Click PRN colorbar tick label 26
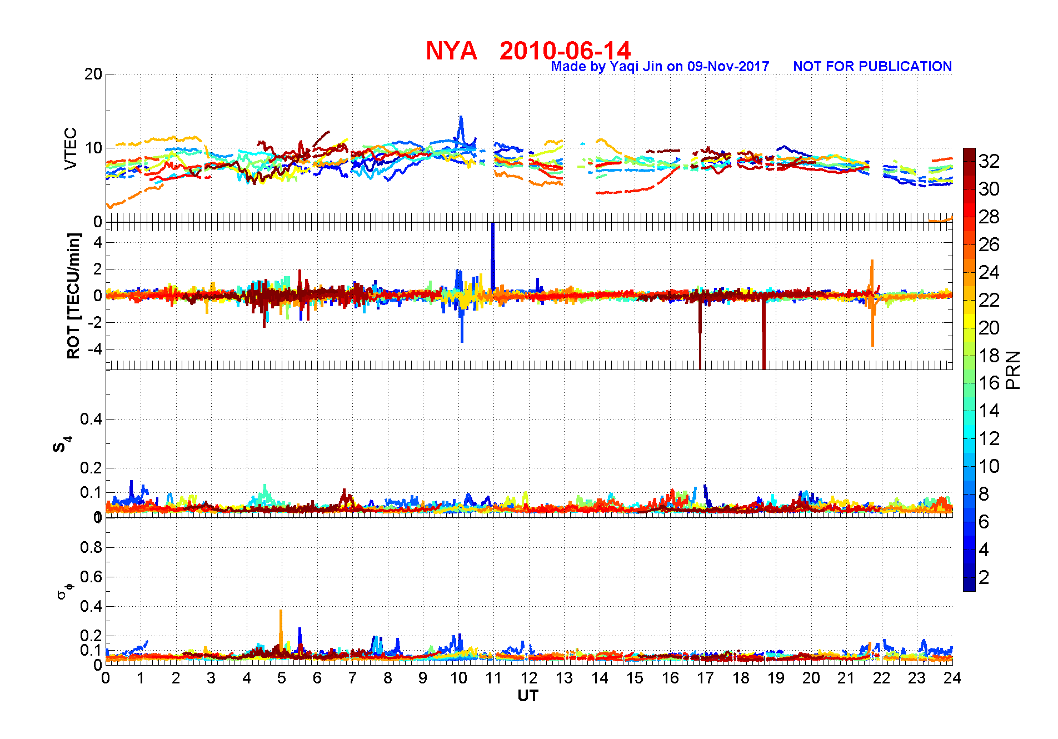 (x=989, y=244)
